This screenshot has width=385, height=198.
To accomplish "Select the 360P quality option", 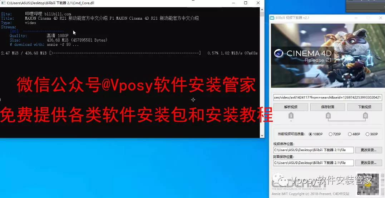I will [371, 134].
